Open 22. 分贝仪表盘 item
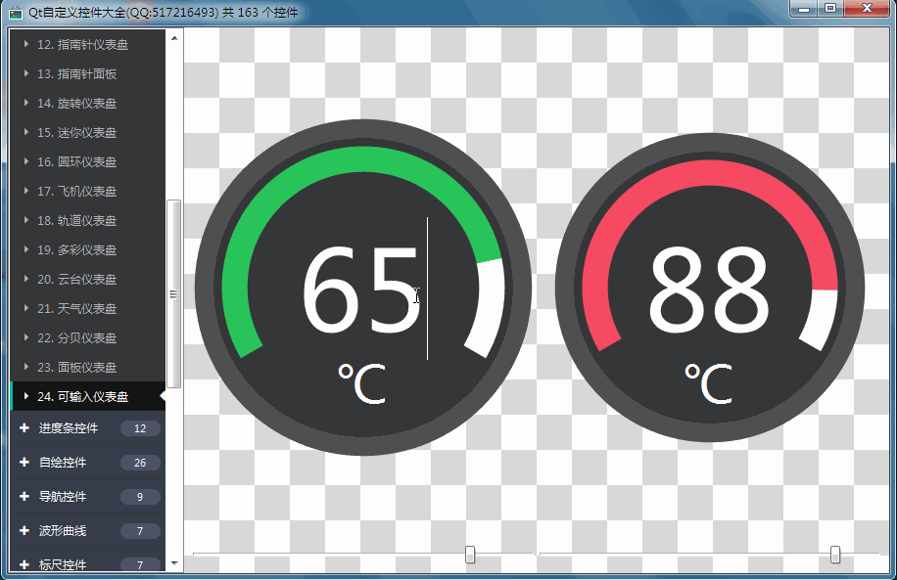 [76, 337]
